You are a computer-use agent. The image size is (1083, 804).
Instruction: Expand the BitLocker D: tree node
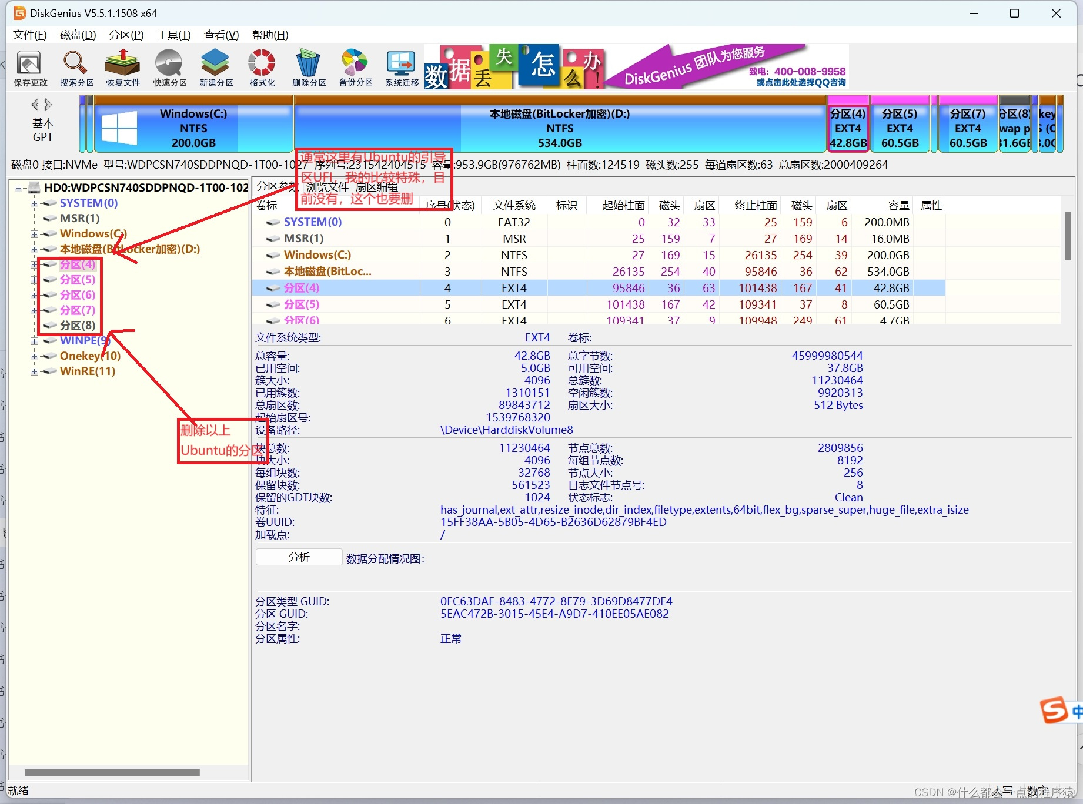click(34, 249)
